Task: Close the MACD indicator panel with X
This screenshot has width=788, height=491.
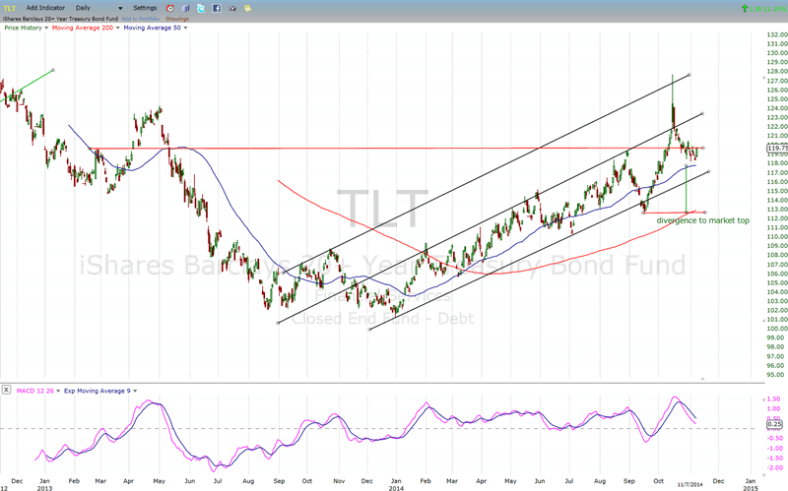Action: (6, 390)
